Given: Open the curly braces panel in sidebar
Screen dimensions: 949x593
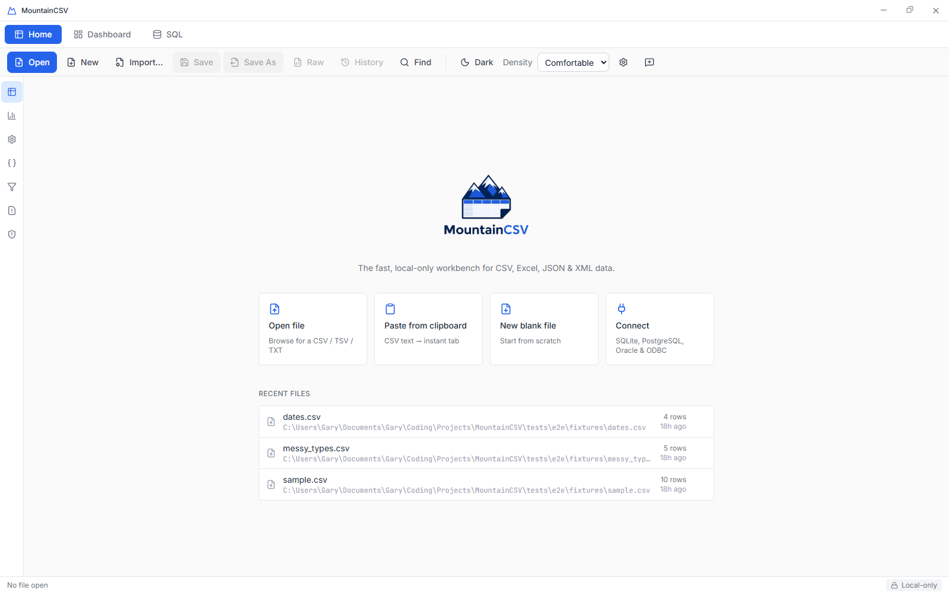Looking at the screenshot, I should [12, 163].
